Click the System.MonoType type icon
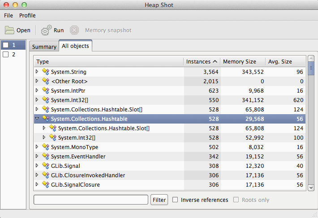Image resolution: width=318 pixels, height=218 pixels. pyautogui.click(x=45, y=147)
